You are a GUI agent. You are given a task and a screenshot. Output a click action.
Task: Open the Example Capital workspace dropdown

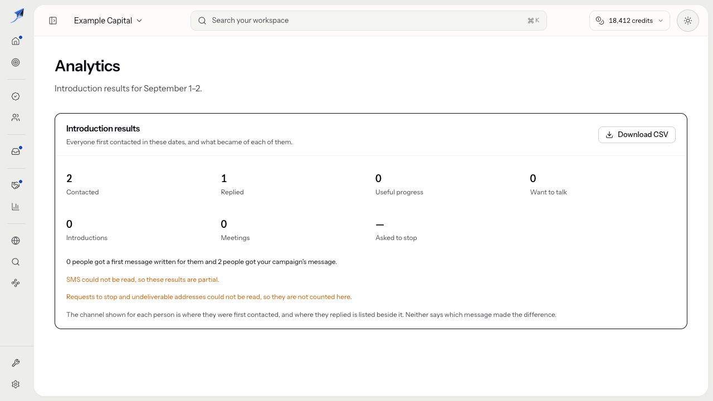click(108, 21)
